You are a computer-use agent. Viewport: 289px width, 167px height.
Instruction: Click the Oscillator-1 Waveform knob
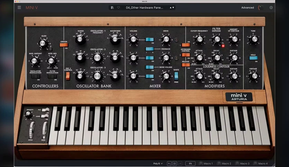(115, 39)
